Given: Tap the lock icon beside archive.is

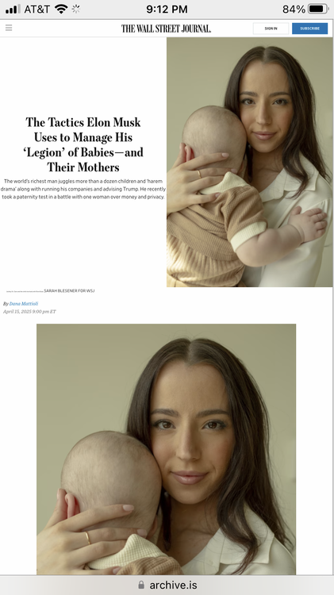Looking at the screenshot, I should click(141, 585).
